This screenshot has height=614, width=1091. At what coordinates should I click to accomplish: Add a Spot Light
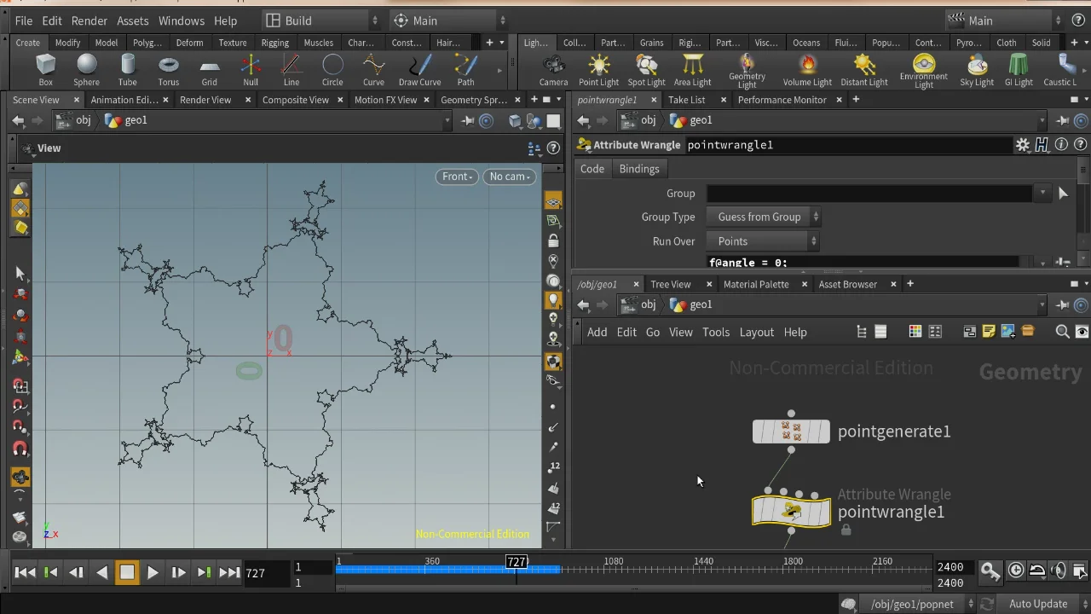[646, 70]
